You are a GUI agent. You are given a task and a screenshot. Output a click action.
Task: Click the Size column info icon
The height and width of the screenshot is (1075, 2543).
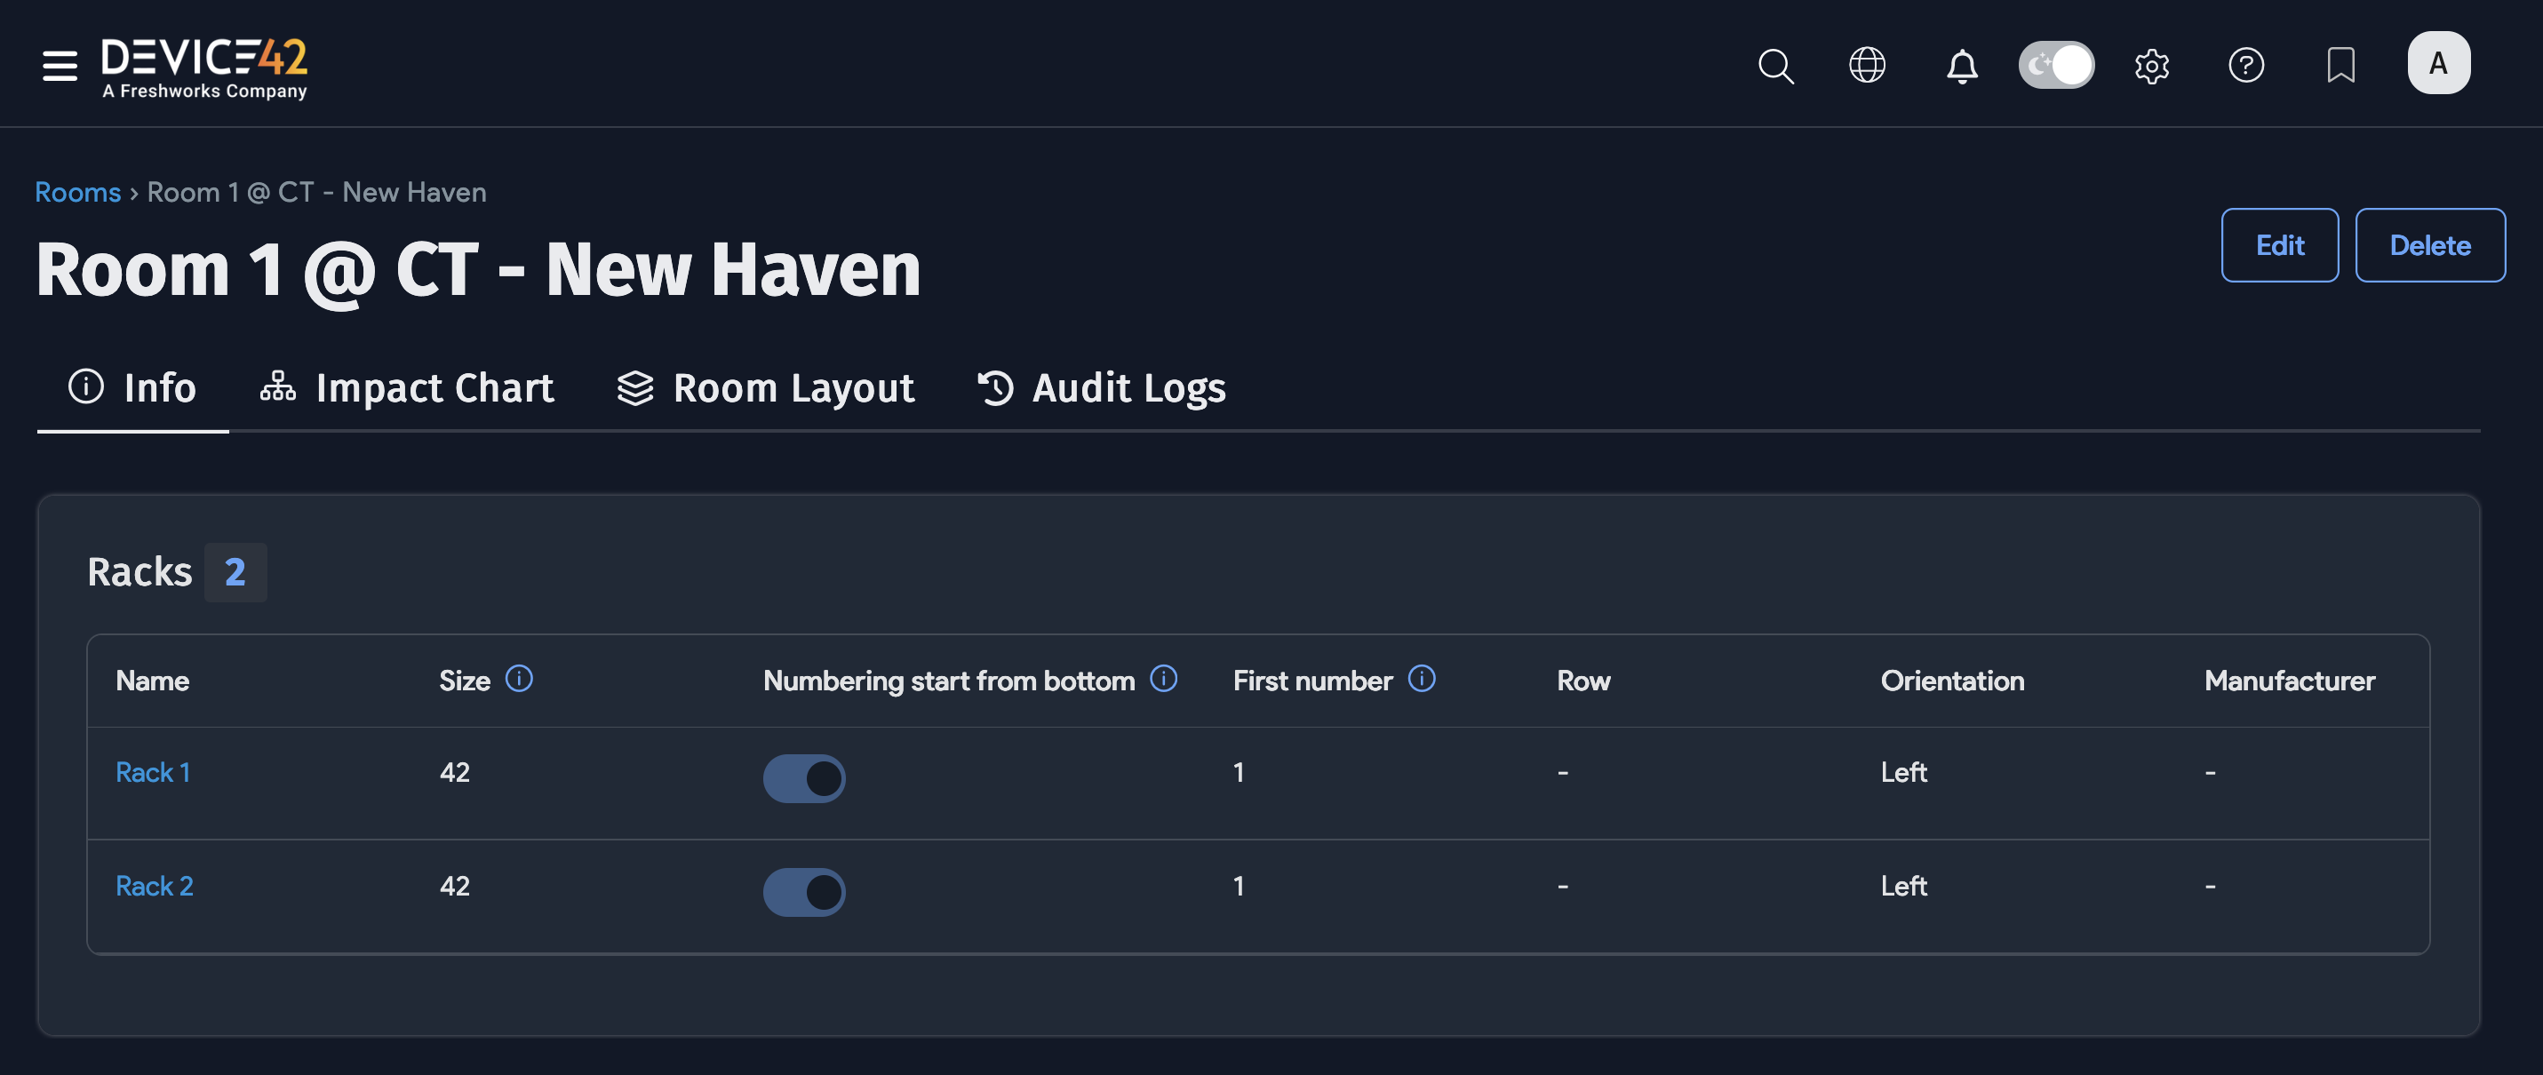(519, 679)
